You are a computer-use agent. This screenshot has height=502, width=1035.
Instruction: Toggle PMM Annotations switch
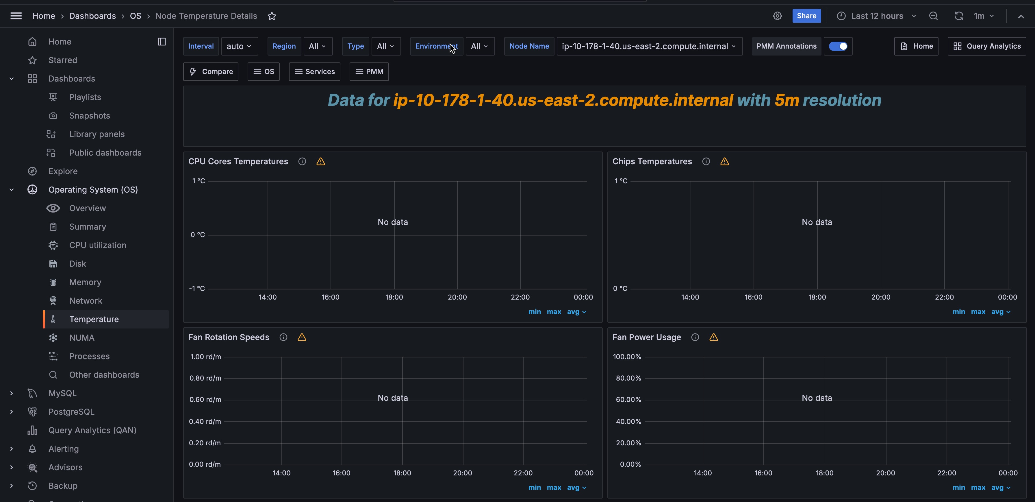coord(838,46)
